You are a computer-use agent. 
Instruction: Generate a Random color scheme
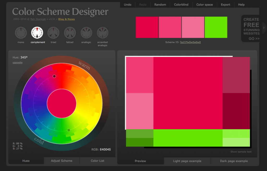pyautogui.click(x=160, y=5)
